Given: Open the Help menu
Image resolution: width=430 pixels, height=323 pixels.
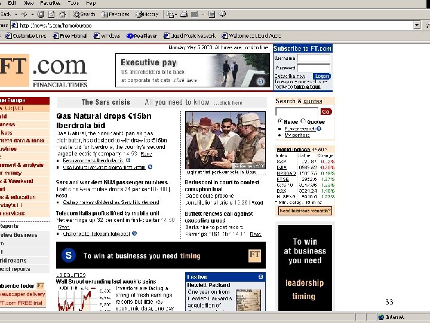Looking at the screenshot, I should pos(91,3).
